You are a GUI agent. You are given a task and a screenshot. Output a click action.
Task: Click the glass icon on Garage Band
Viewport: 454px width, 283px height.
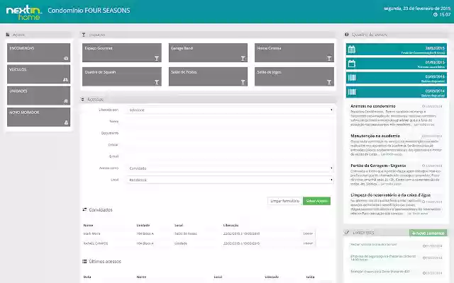(243, 58)
